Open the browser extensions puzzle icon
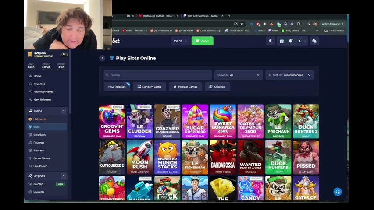 [299, 24]
